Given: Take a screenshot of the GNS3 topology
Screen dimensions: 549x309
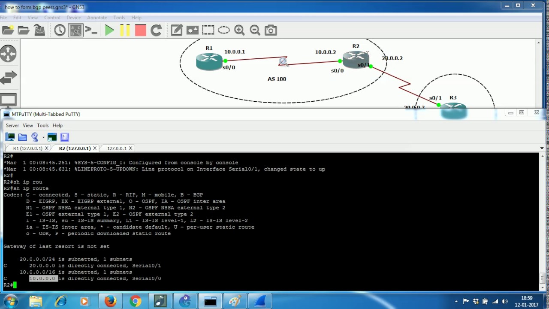Looking at the screenshot, I should [x=271, y=30].
